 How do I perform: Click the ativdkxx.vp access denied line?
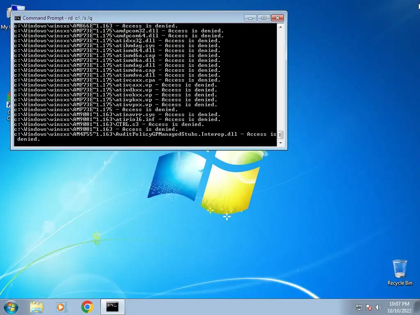[x=116, y=90]
